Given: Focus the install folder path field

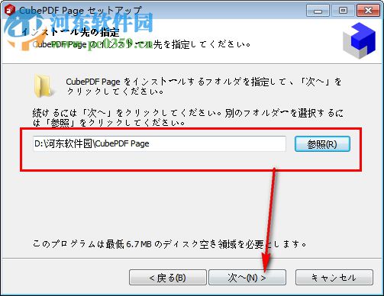Looking at the screenshot, I should pyautogui.click(x=160, y=143).
